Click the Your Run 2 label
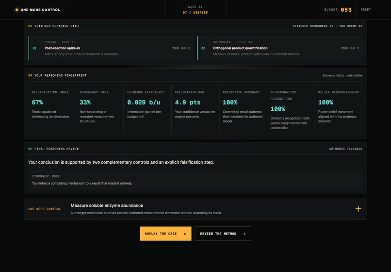This screenshot has width=391, height=272. 181,48
